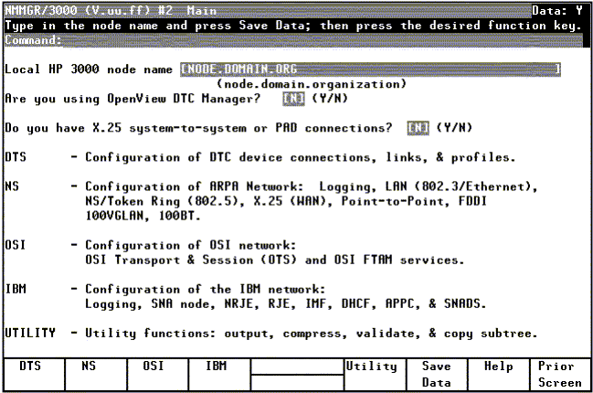593x393 pixels.
Task: Click the (Y/N) hint after DTC Manager field
Action: (x=330, y=99)
